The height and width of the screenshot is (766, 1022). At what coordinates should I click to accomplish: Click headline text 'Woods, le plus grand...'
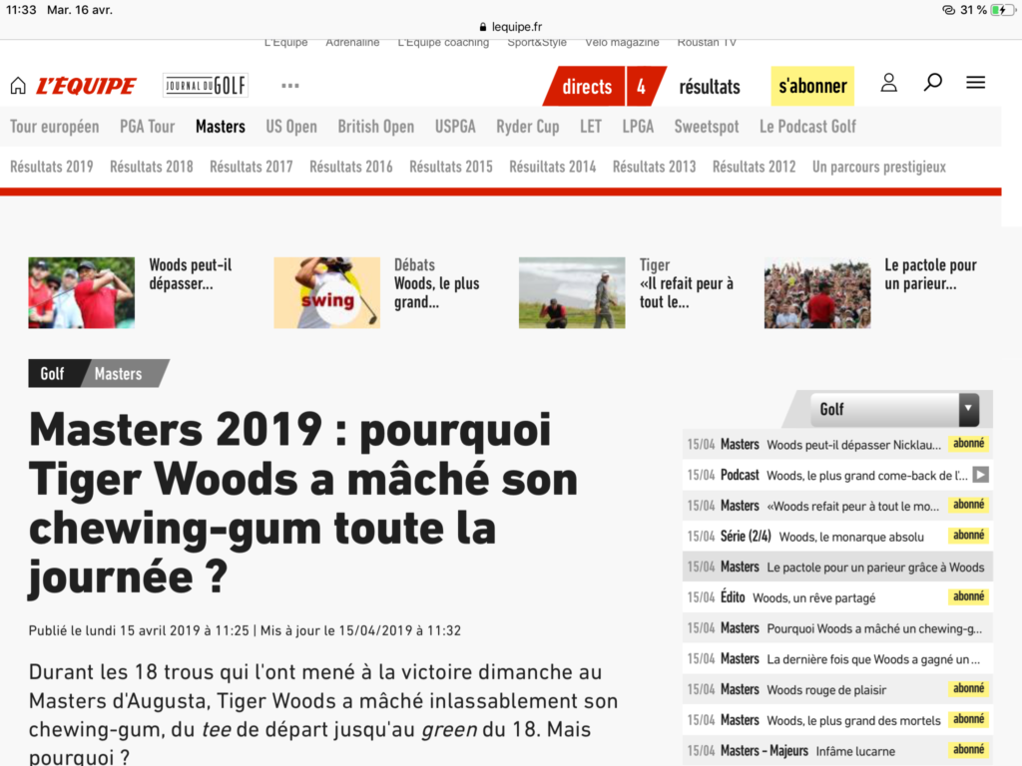437,292
